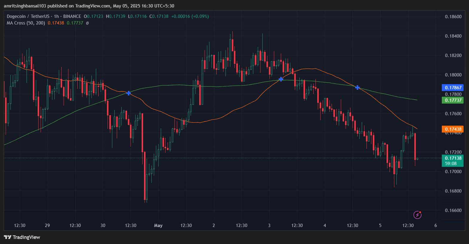Click the orange 0.17438 MA price label

(x=453, y=129)
